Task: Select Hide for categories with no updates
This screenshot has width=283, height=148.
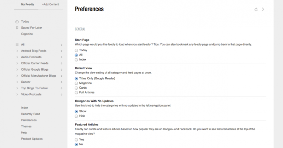Action: click(76, 116)
